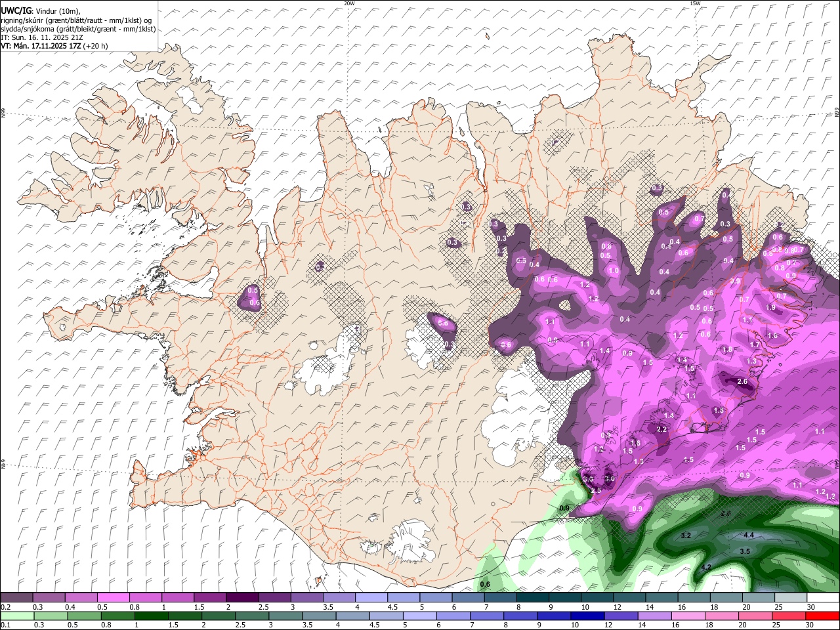Click the white '2.2' snow value label
The width and height of the screenshot is (840, 630).
(661, 429)
